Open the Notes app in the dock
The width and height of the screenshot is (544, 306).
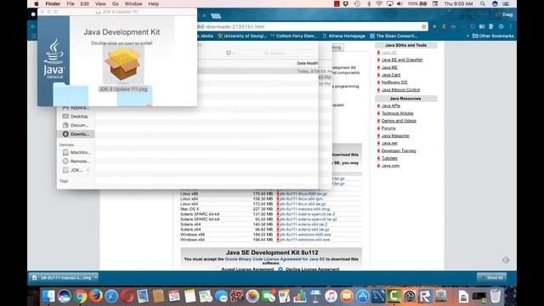coord(190,297)
